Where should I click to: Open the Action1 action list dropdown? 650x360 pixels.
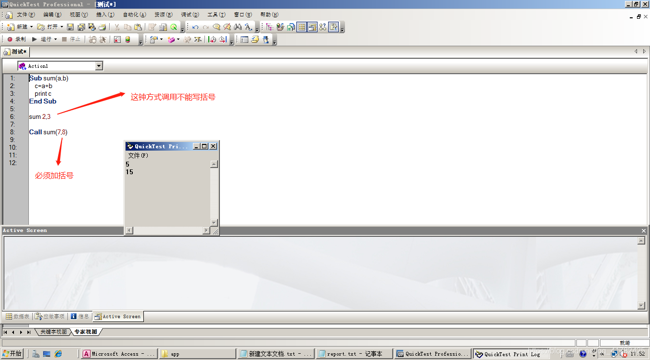point(99,66)
